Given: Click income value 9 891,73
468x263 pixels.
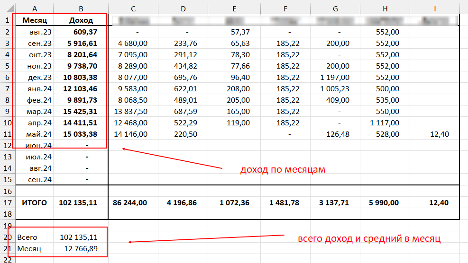Looking at the screenshot, I should [x=81, y=100].
